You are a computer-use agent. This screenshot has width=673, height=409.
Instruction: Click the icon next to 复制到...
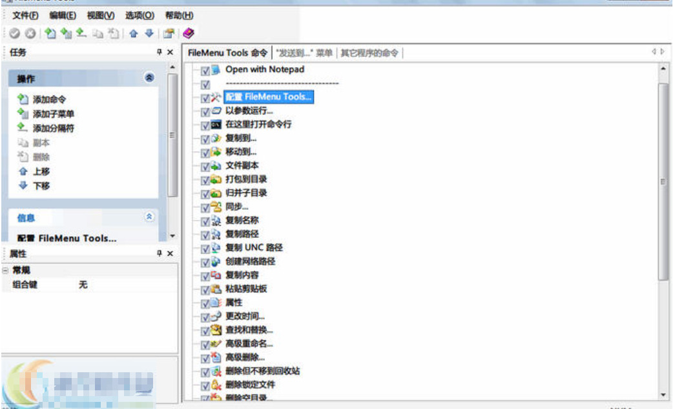click(x=216, y=139)
